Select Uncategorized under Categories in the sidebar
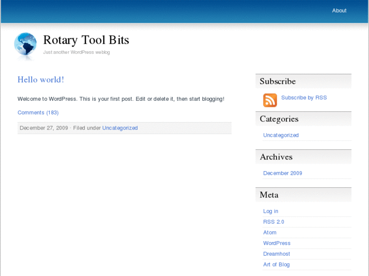The image size is (369, 276). [x=281, y=135]
